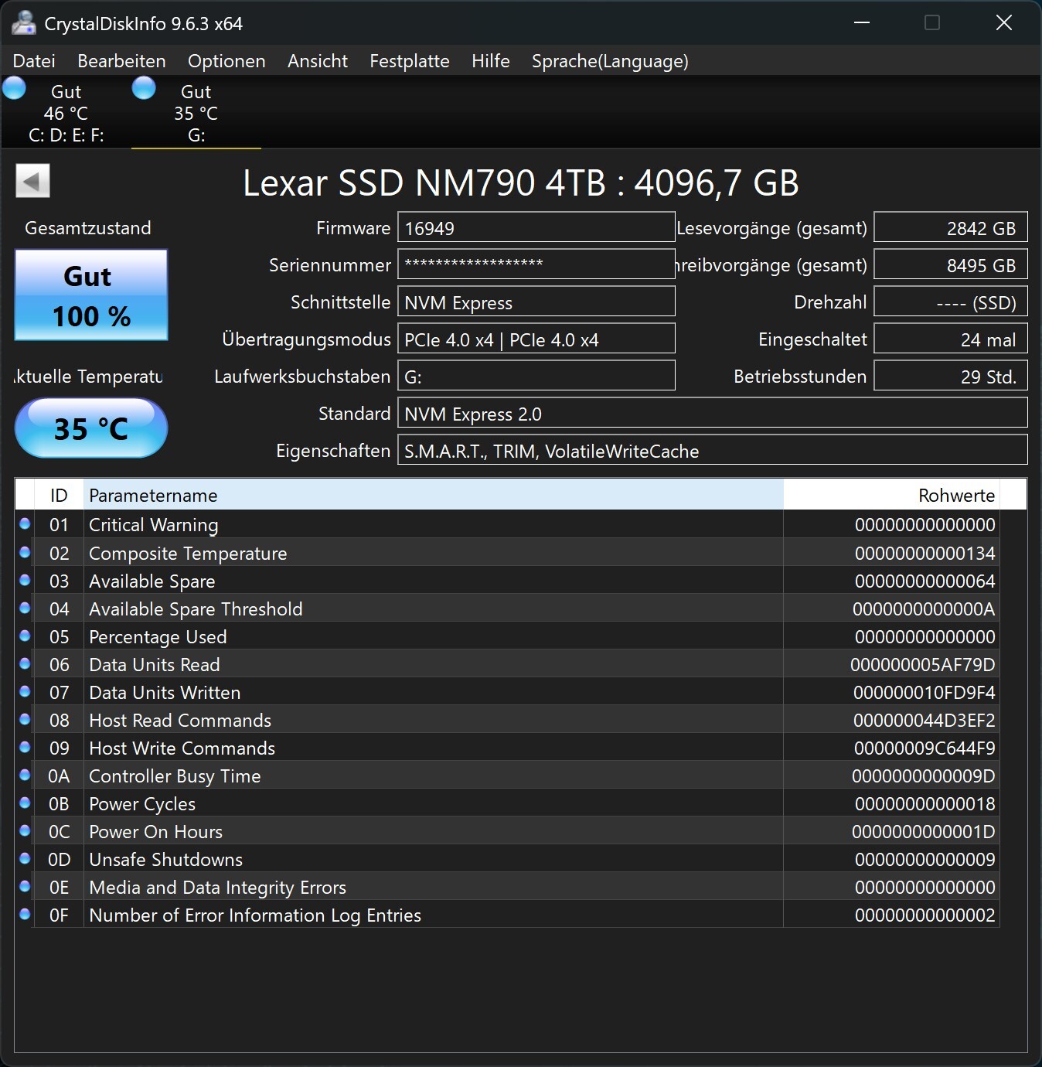Click the Schreibvorgänge value 8495 GB
This screenshot has width=1042, height=1067.
point(951,264)
